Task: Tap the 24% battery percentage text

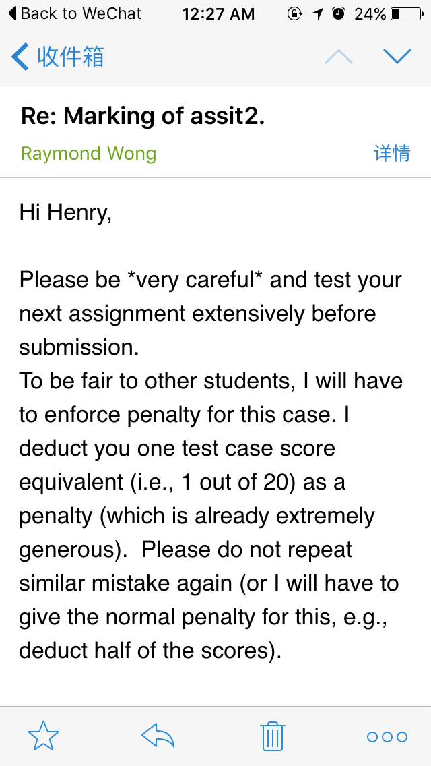Action: [370, 13]
